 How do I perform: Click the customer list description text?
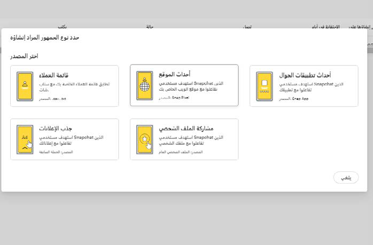pyautogui.click(x=74, y=87)
